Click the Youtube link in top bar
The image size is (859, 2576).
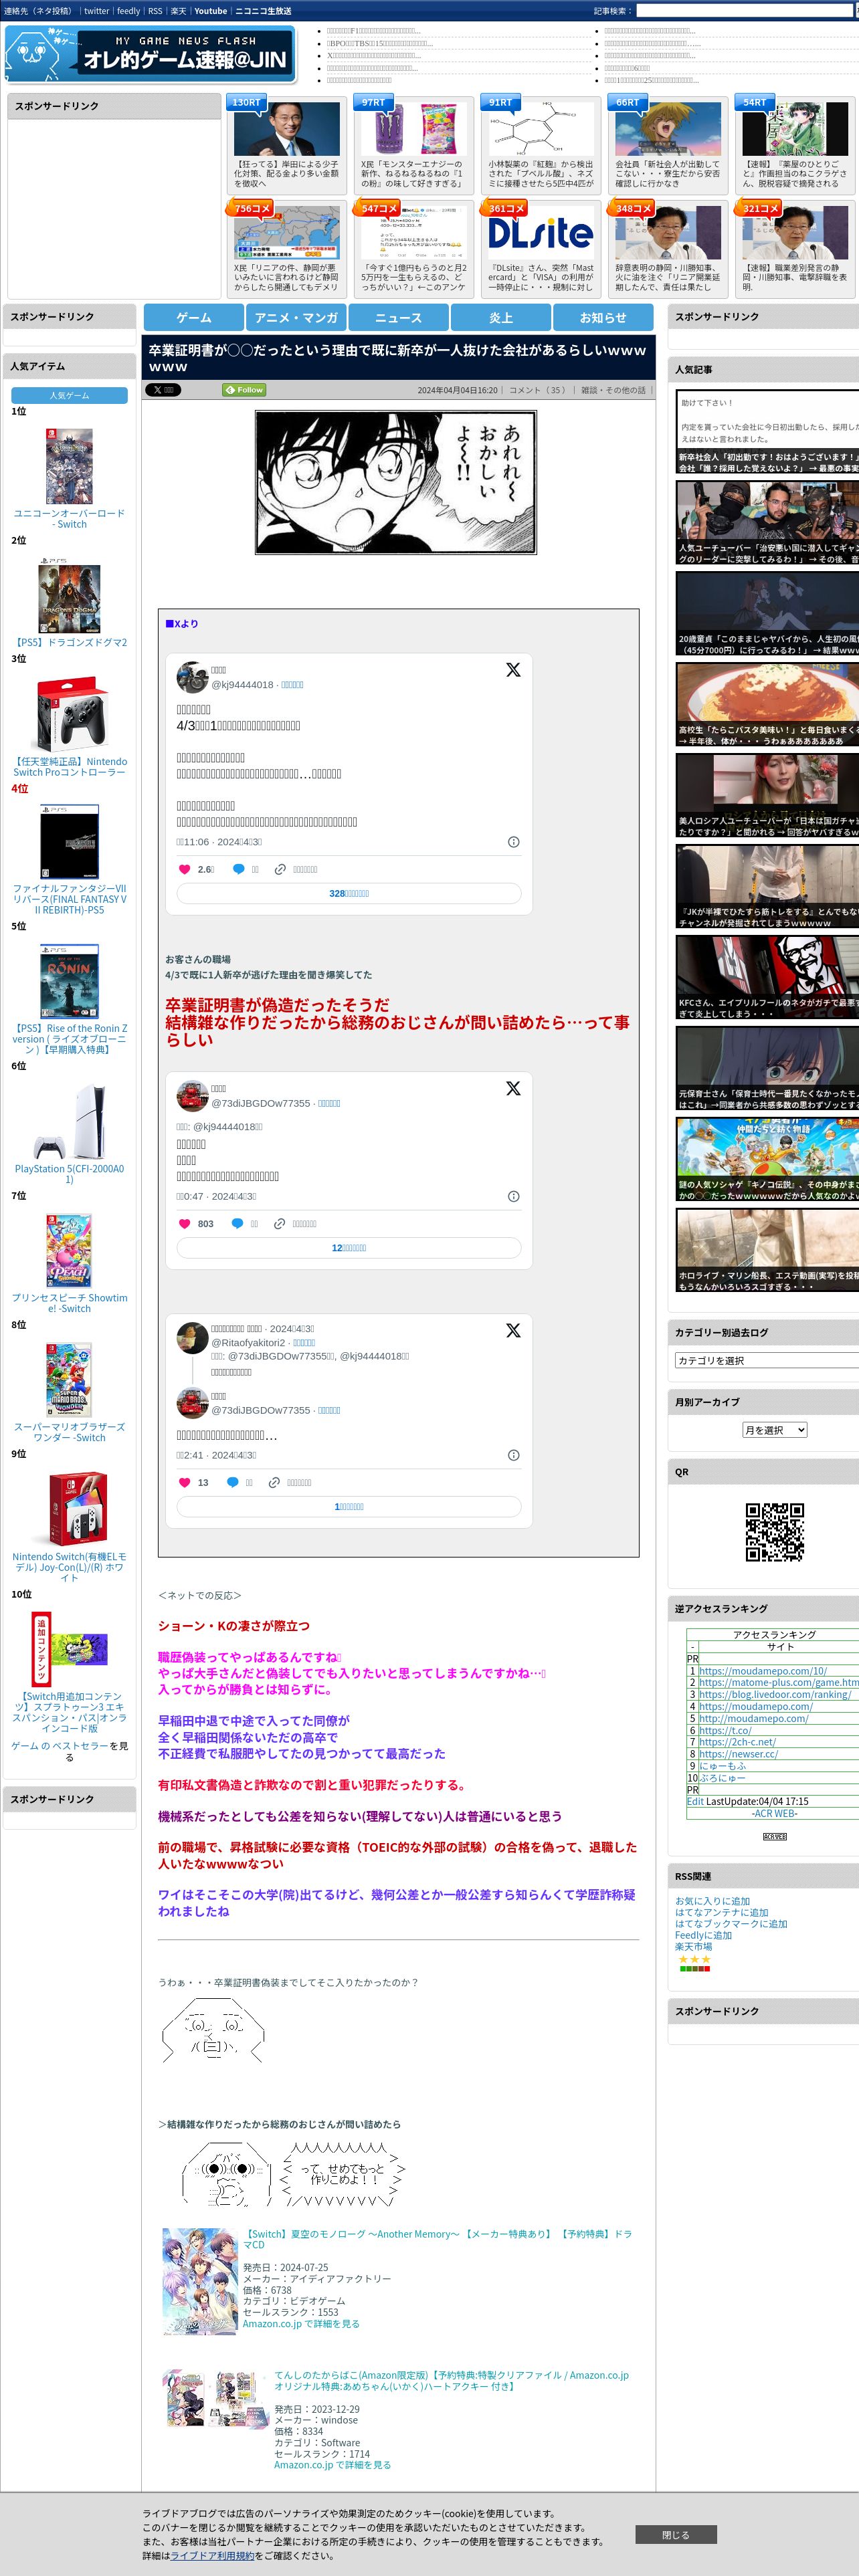click(210, 11)
